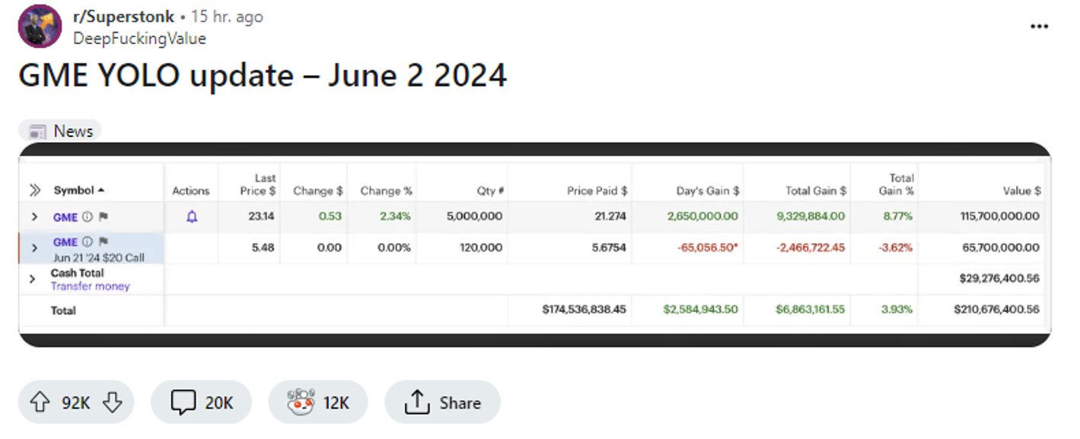Click the r/Superstonk community avatar
Viewport: 1080px width, 439px height.
coord(40,26)
